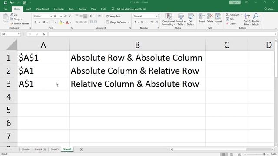Share the workbook

coord(268,9)
